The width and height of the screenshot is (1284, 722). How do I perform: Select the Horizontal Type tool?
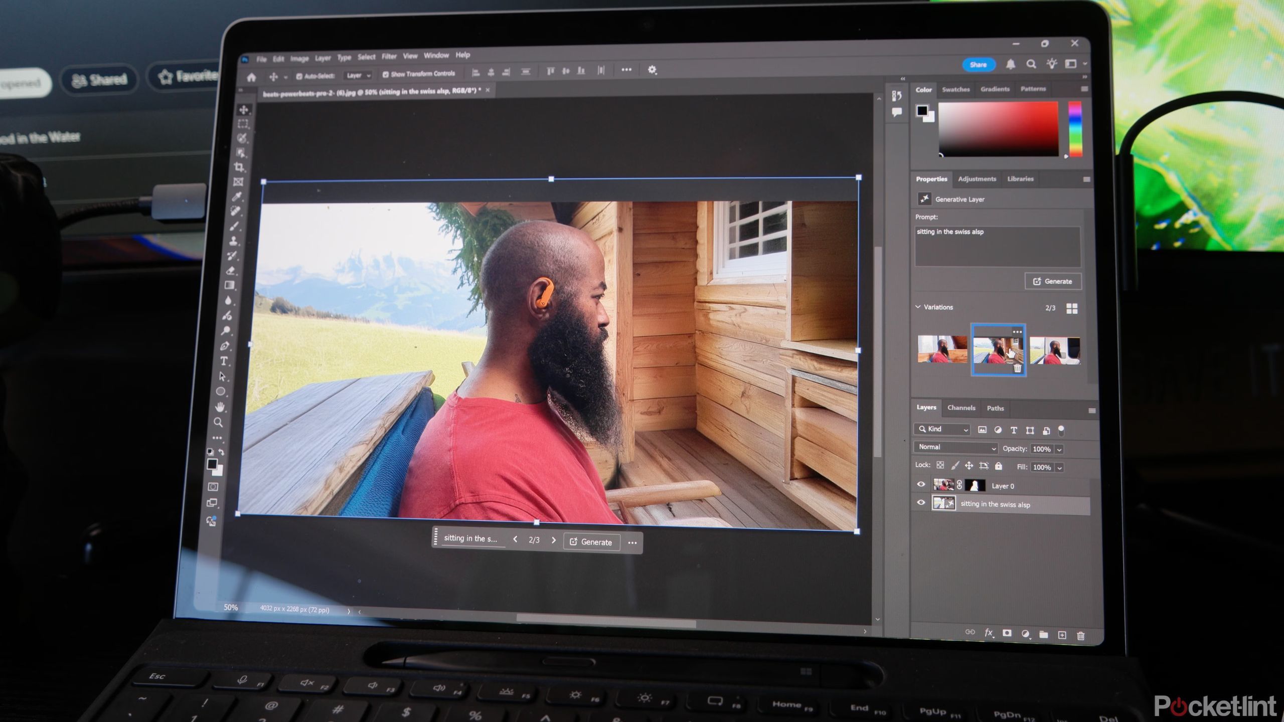(x=224, y=361)
